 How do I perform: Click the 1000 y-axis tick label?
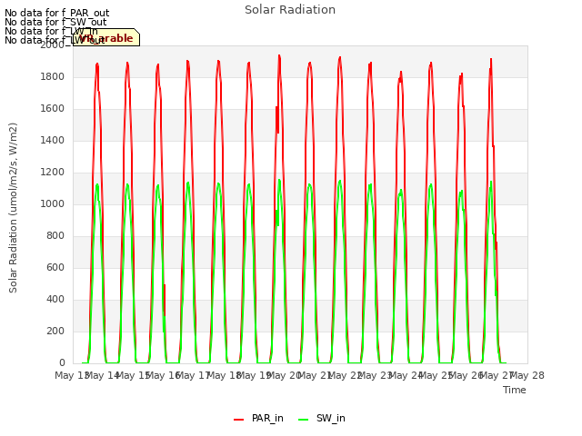tap(53, 203)
